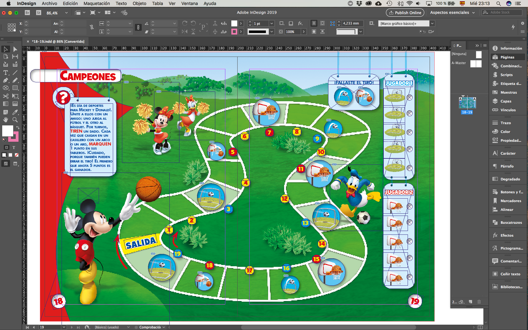Open the stroke weight dropdown
The width and height of the screenshot is (528, 330).
[x=272, y=23]
